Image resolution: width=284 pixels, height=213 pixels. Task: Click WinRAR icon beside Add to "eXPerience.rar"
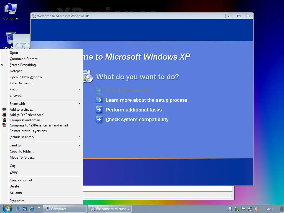4,115
